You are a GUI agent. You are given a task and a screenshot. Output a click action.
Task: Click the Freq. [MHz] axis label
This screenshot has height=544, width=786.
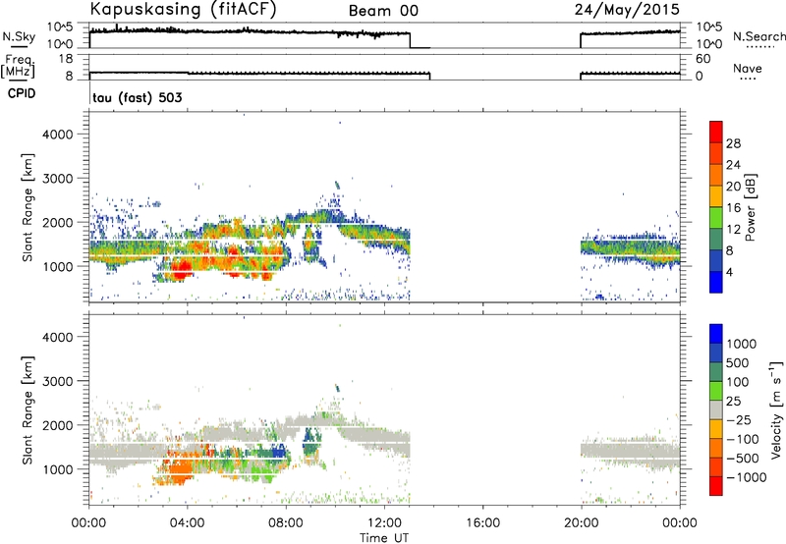click(x=18, y=66)
